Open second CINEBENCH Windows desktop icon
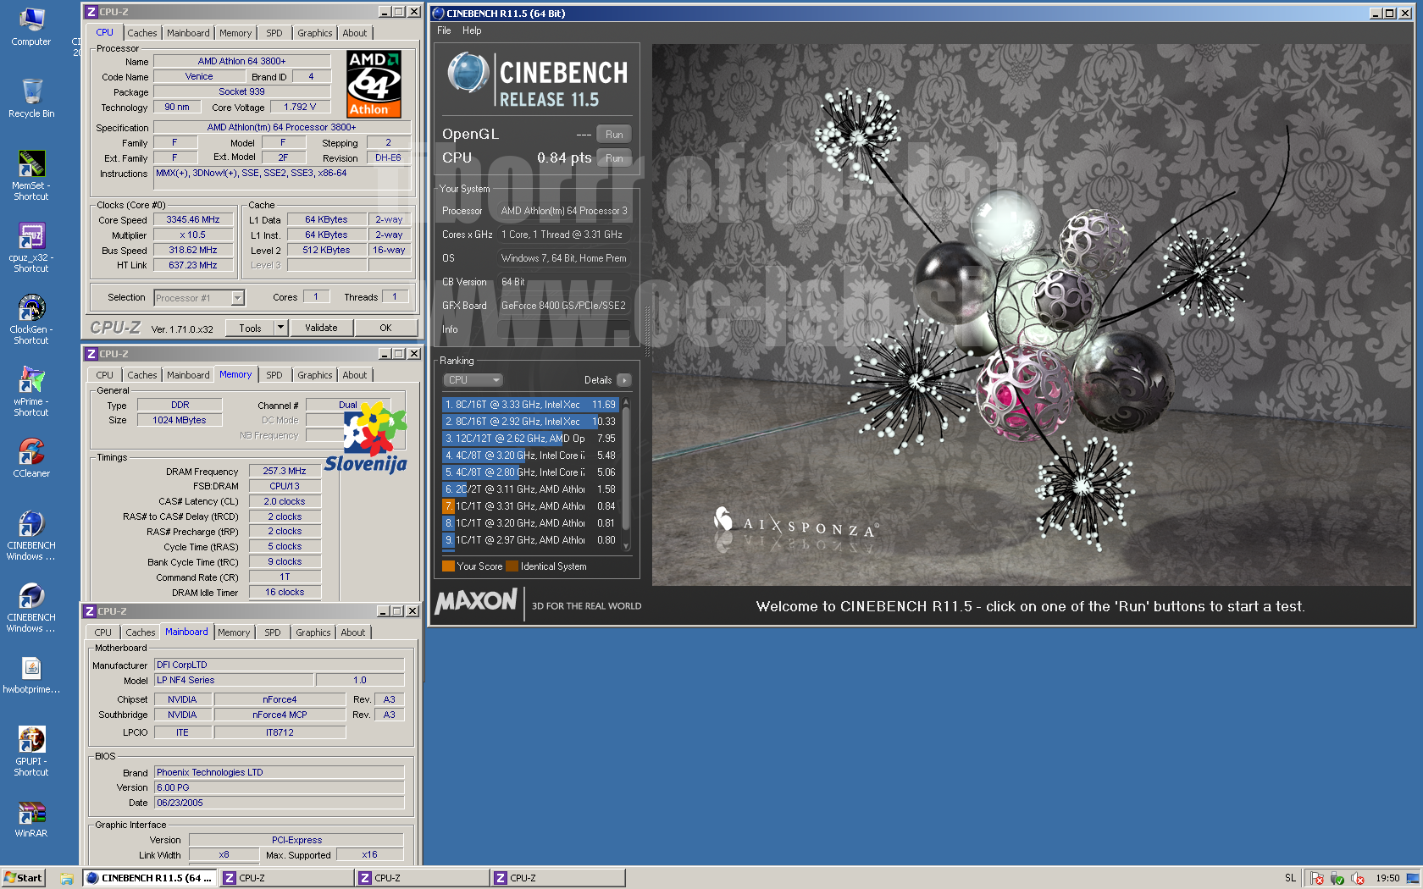The width and height of the screenshot is (1423, 889). [x=31, y=607]
